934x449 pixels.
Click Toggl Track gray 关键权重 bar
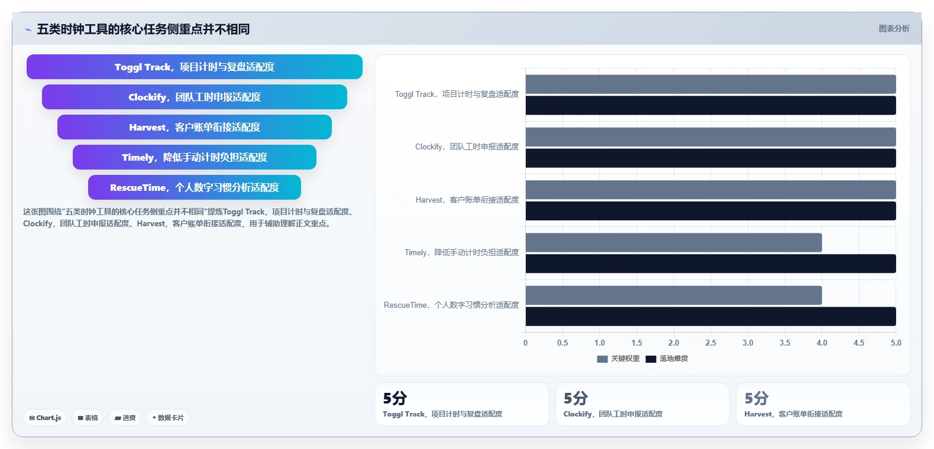(x=710, y=84)
